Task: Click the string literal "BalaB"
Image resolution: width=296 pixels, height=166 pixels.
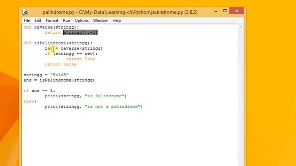Action: click(59, 75)
